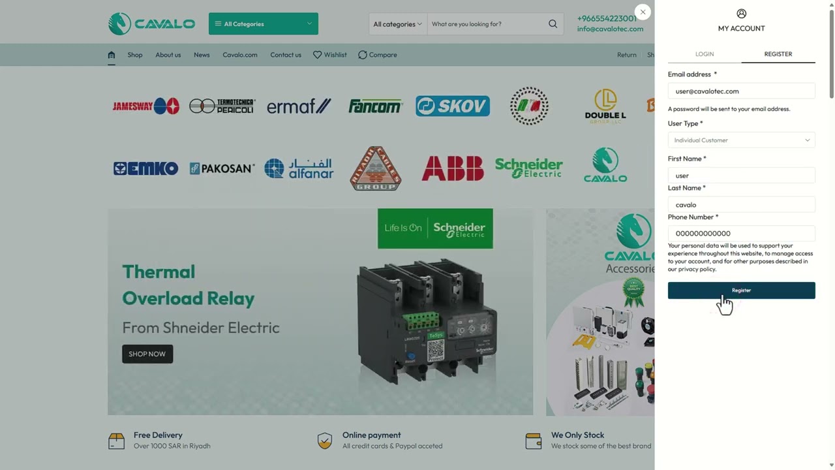Open the About us page

pyautogui.click(x=168, y=55)
